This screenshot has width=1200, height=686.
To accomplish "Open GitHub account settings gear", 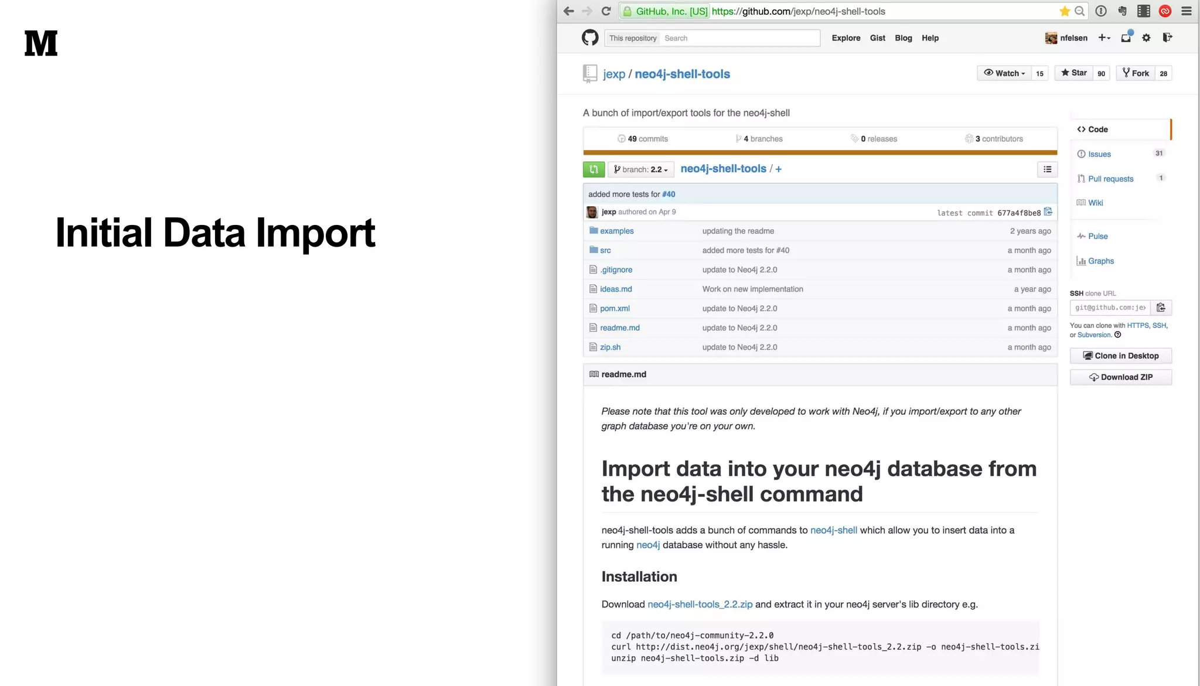I will tap(1147, 37).
